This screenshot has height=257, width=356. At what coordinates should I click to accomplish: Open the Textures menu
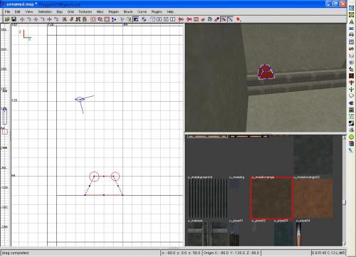coord(85,11)
